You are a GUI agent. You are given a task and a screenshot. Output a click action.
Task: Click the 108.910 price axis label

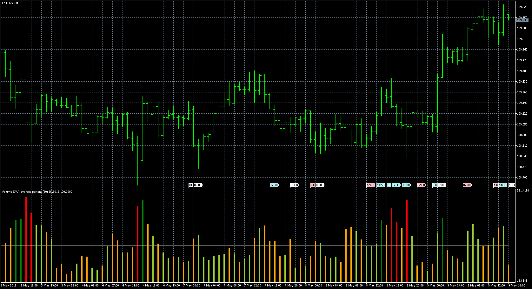(522, 146)
